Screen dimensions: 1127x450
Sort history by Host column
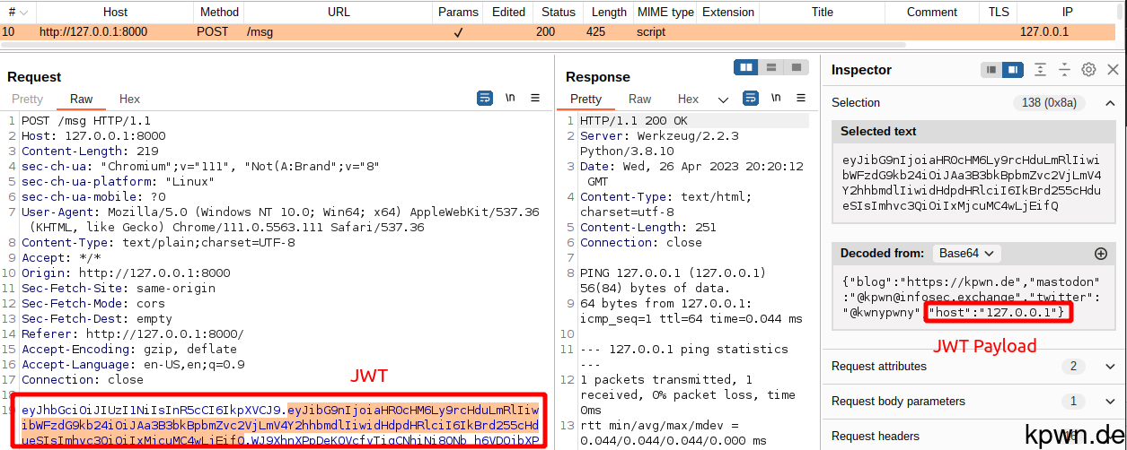click(115, 12)
